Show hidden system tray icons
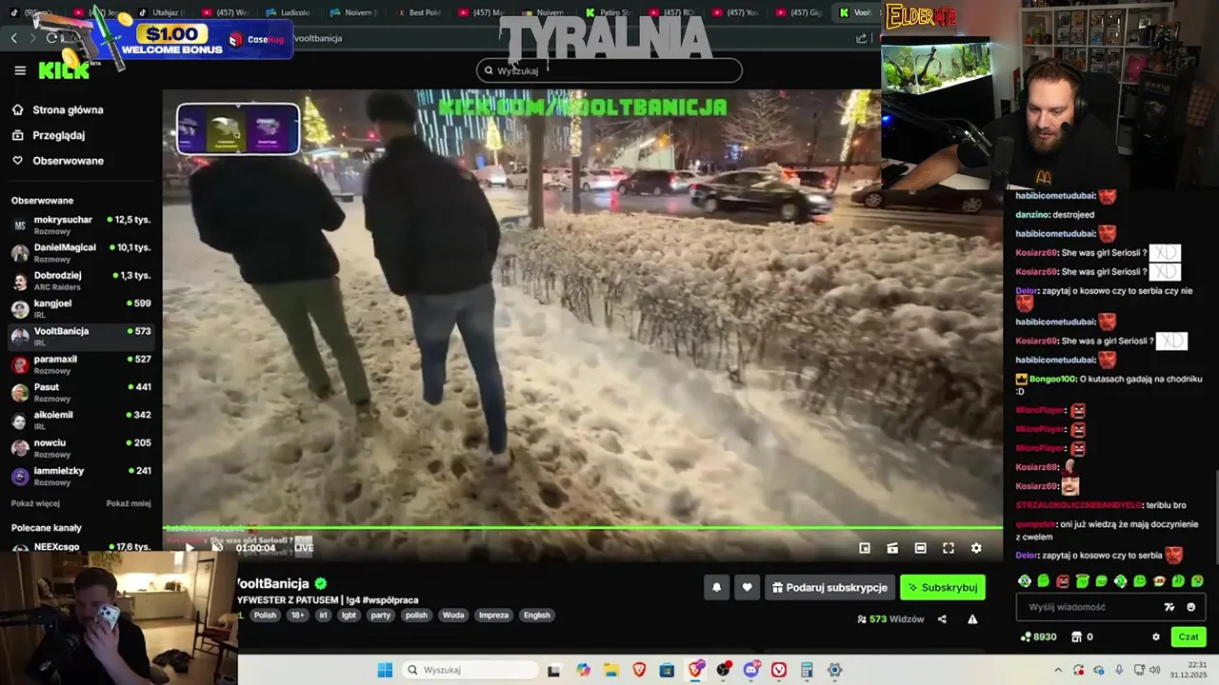1219x685 pixels. [x=1058, y=670]
